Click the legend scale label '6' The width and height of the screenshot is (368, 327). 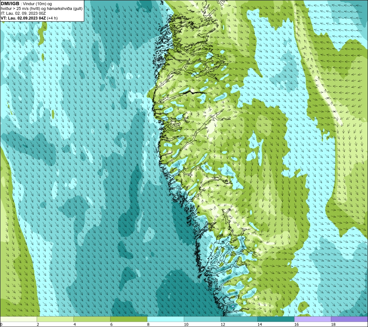pos(112,325)
